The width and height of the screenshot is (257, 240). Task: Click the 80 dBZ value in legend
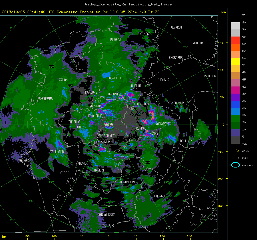coord(244,23)
